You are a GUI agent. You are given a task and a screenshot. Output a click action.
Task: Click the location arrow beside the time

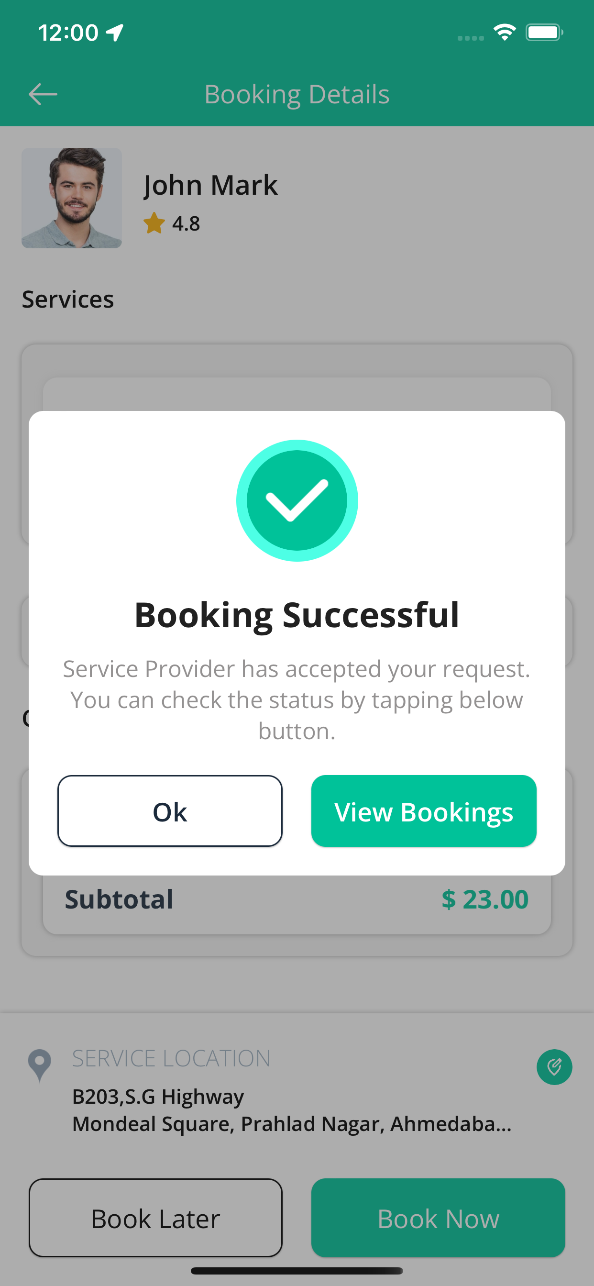point(115,33)
